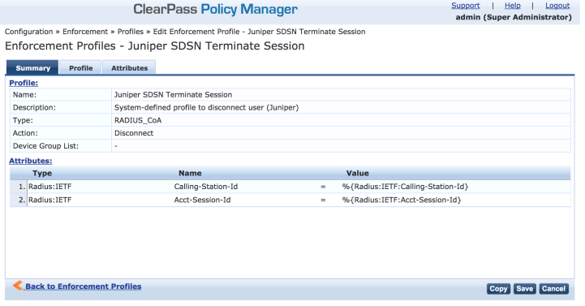Open the Summary tab
585x306 pixels.
32,68
